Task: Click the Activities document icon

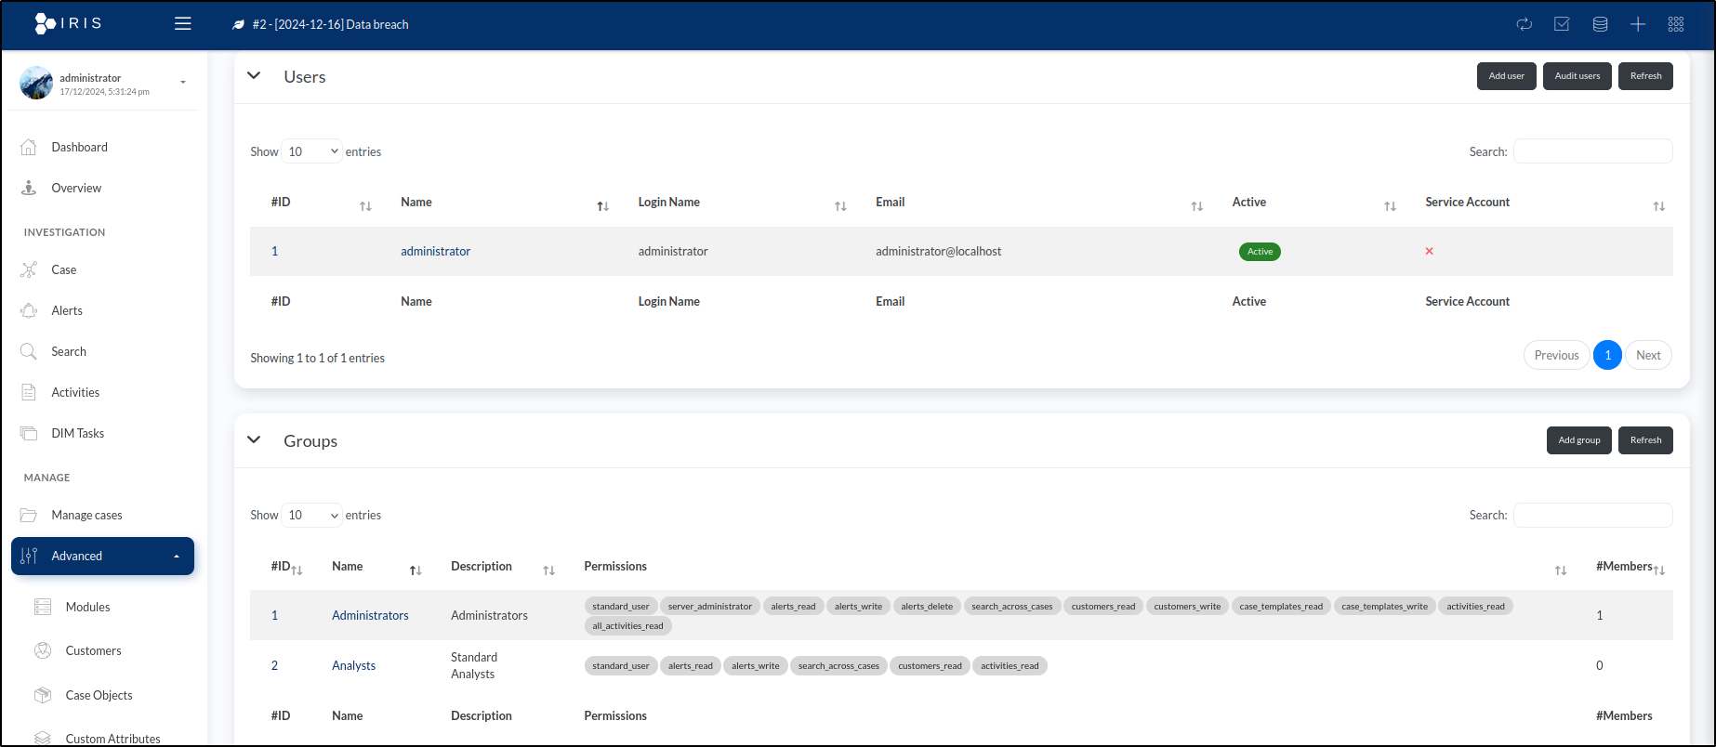Action: tap(29, 392)
